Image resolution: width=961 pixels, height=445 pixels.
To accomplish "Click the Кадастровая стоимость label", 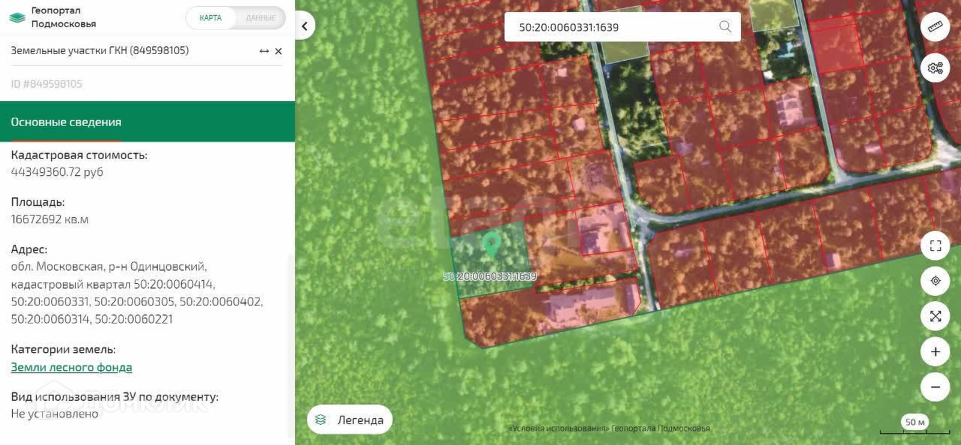I will pos(79,155).
